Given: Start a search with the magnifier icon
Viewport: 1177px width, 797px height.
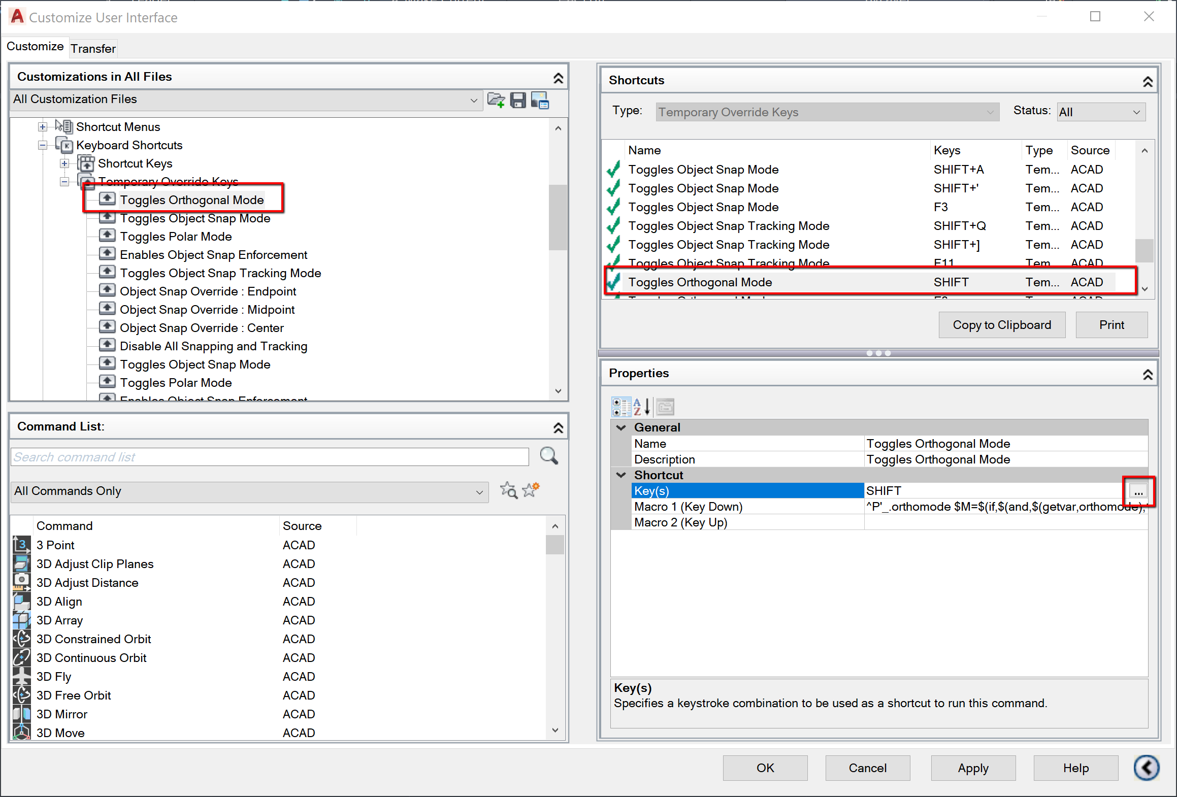Looking at the screenshot, I should pyautogui.click(x=549, y=456).
